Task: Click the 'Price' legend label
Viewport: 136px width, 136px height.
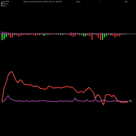Action: coord(4,6)
